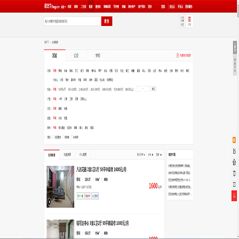
Task: Click the search input field below the header
Action: click(72, 21)
